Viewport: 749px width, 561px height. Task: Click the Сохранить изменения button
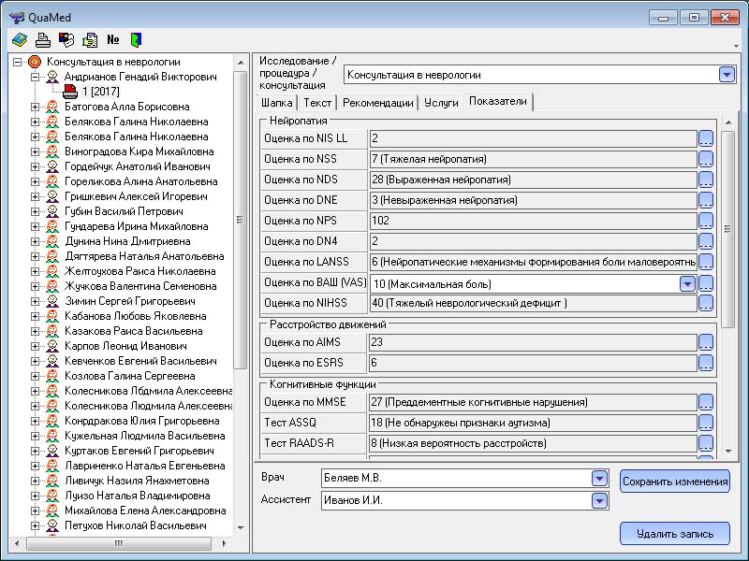point(674,482)
